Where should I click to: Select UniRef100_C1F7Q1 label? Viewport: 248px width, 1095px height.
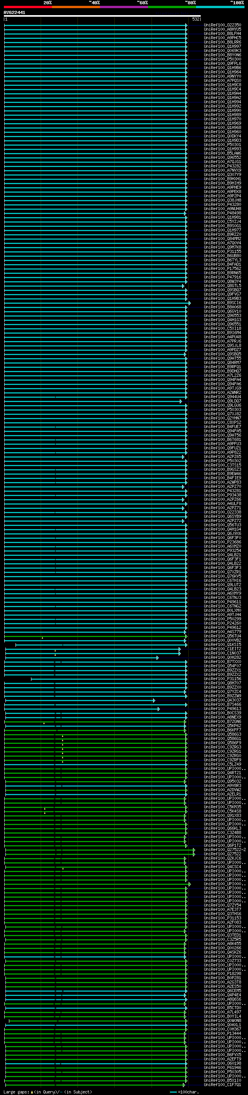[x=222, y=1085]
